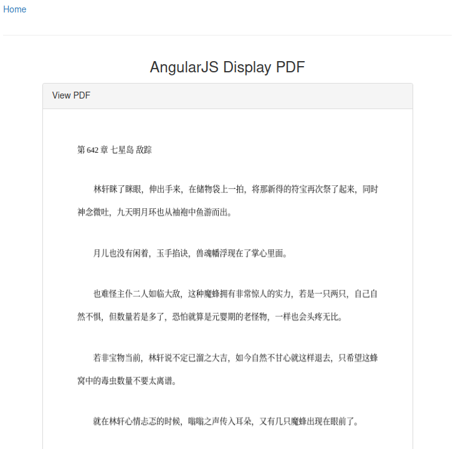Click the chapter title 第642章 in the PDF
This screenshot has width=453, height=449.
click(93, 150)
